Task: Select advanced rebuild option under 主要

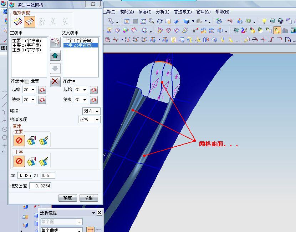Action: click(x=44, y=141)
